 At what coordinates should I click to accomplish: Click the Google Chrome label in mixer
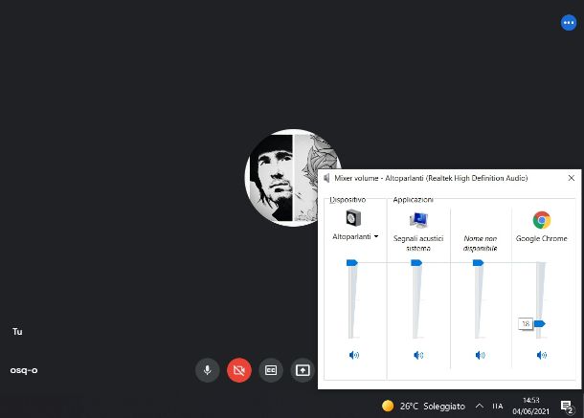pyautogui.click(x=541, y=238)
